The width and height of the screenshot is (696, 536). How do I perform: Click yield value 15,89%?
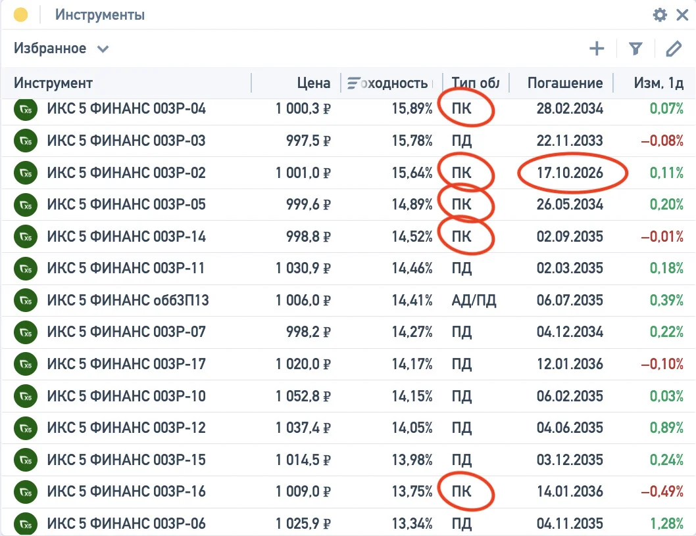tap(412, 108)
